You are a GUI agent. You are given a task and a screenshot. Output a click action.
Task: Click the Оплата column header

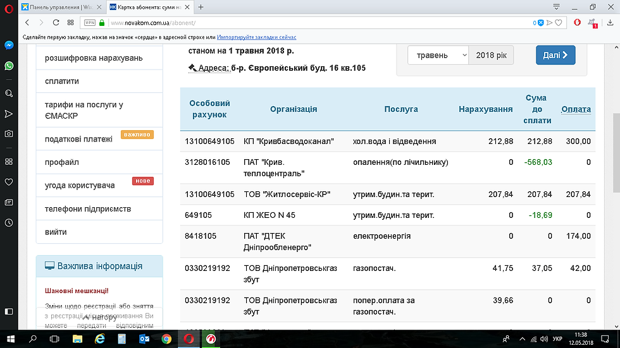[x=576, y=109]
